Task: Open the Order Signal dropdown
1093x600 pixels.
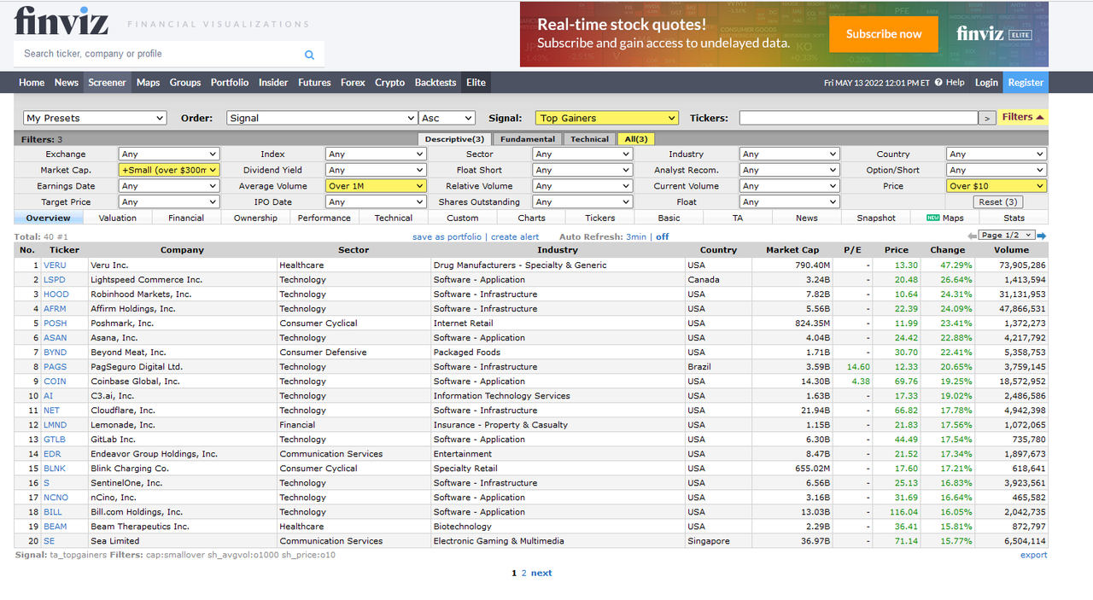Action: click(x=323, y=118)
